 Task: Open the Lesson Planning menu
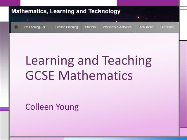pos(67,27)
